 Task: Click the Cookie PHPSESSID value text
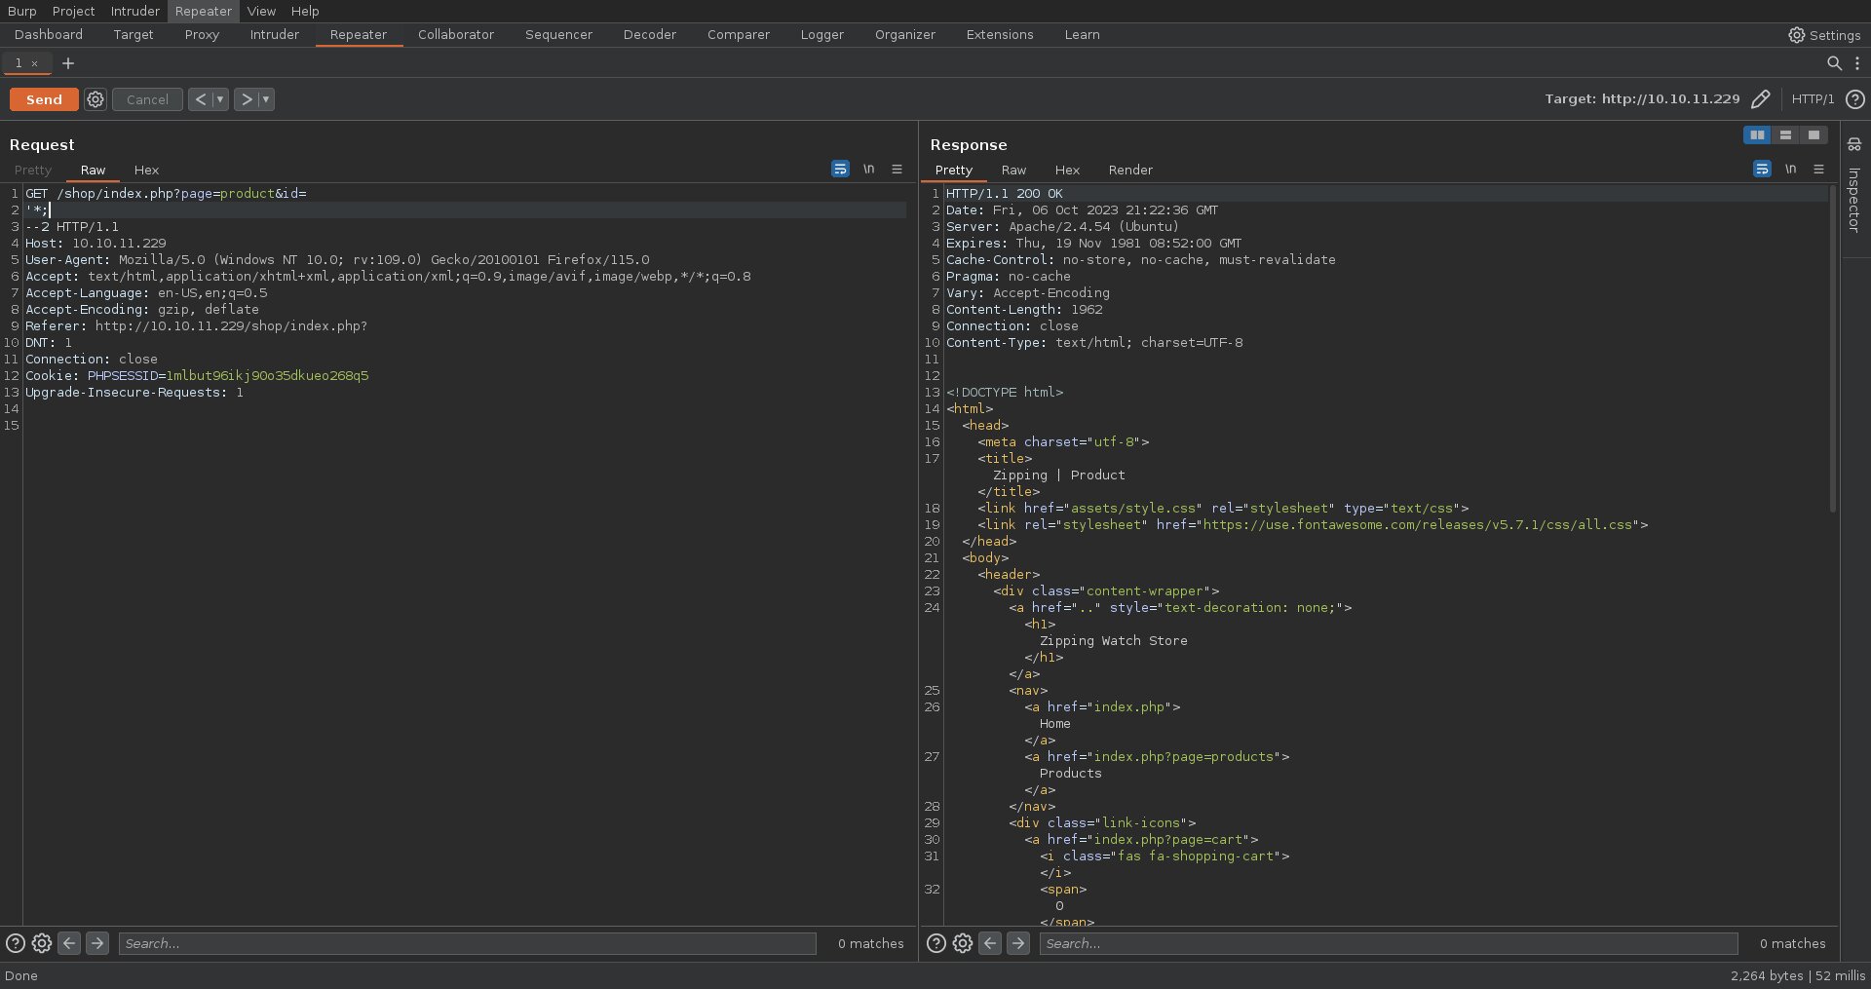click(267, 376)
